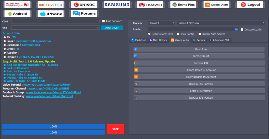Open the MediaTek section

point(50,5)
